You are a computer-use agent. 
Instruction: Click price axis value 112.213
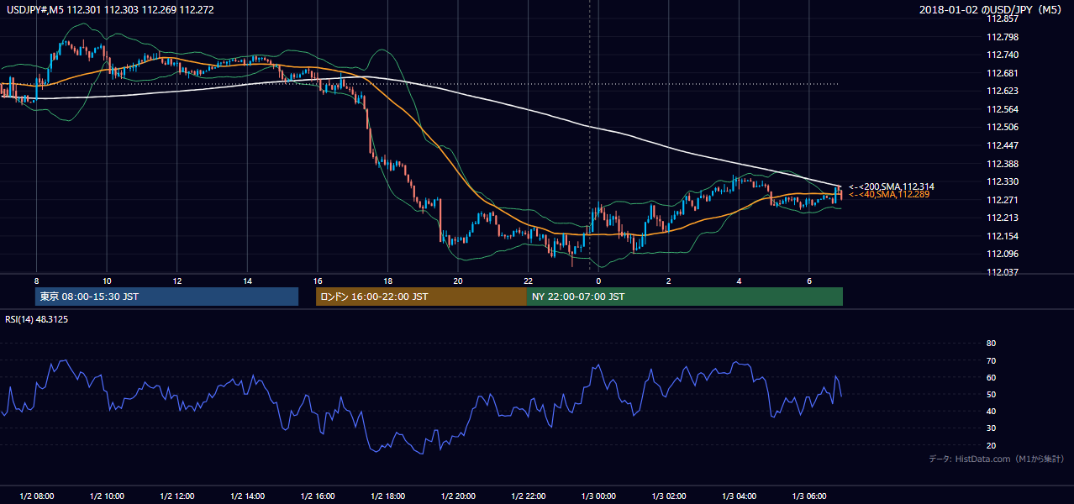pos(1002,218)
